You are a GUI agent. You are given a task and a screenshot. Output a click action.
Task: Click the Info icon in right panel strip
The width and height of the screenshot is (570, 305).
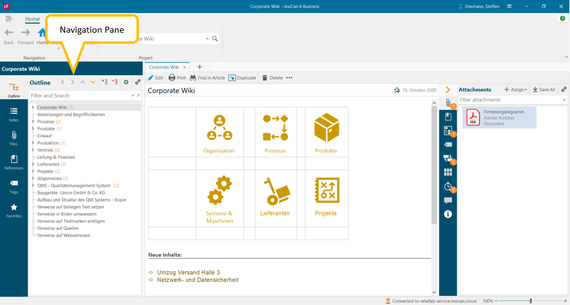pos(448,214)
